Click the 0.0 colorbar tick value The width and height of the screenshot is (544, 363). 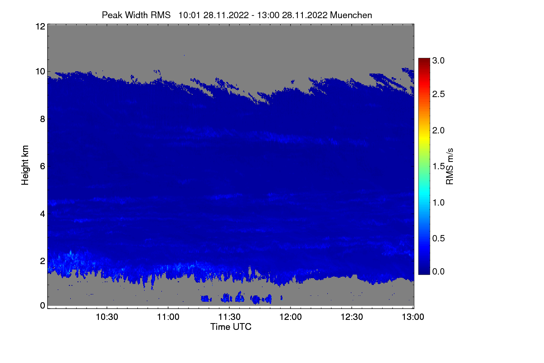coord(439,271)
